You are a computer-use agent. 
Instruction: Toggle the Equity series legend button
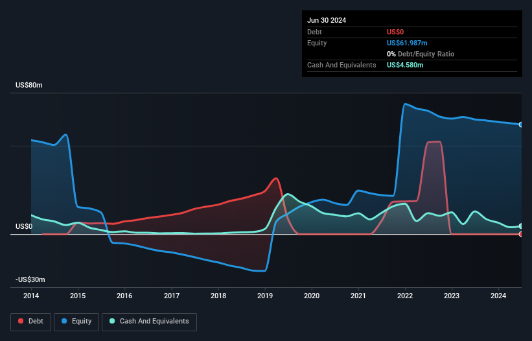(76, 322)
